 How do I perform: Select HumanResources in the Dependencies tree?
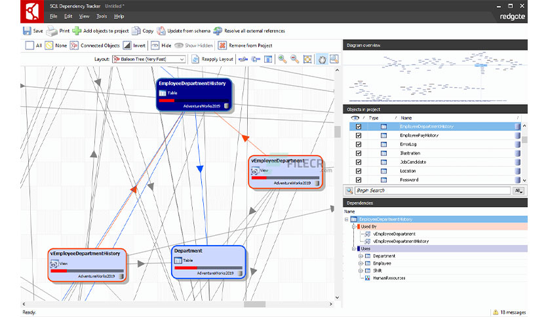pos(389,278)
